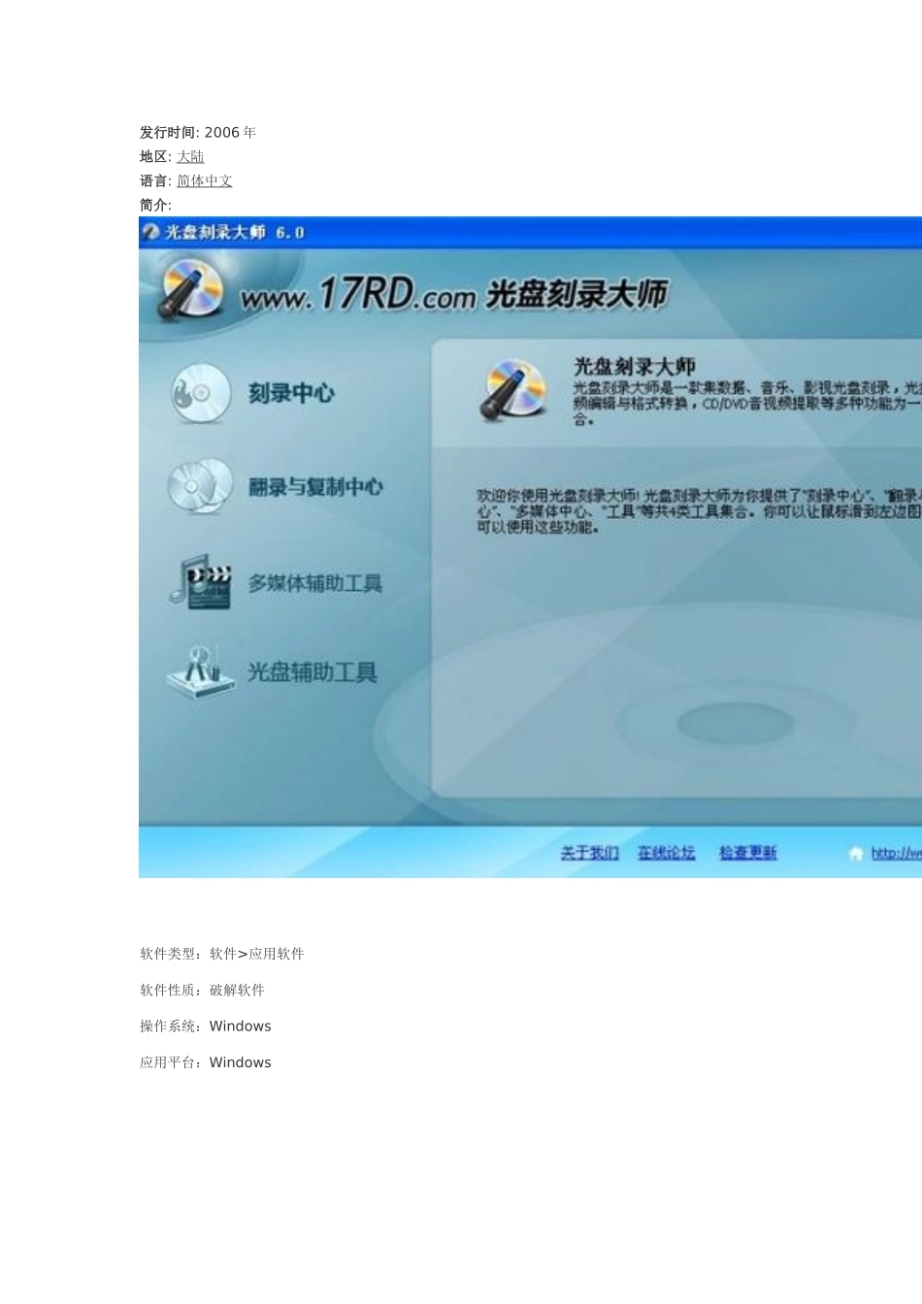This screenshot has height=1304, width=922.
Task: Open the 光盘辅助工具 tools icon
Action: click(200, 671)
